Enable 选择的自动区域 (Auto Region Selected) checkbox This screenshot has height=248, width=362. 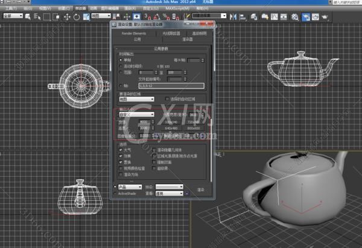click(x=167, y=99)
